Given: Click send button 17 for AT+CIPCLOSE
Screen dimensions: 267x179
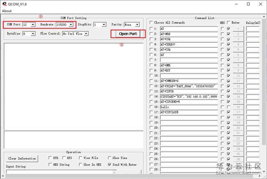Looking at the screenshot, I should 238,112.
